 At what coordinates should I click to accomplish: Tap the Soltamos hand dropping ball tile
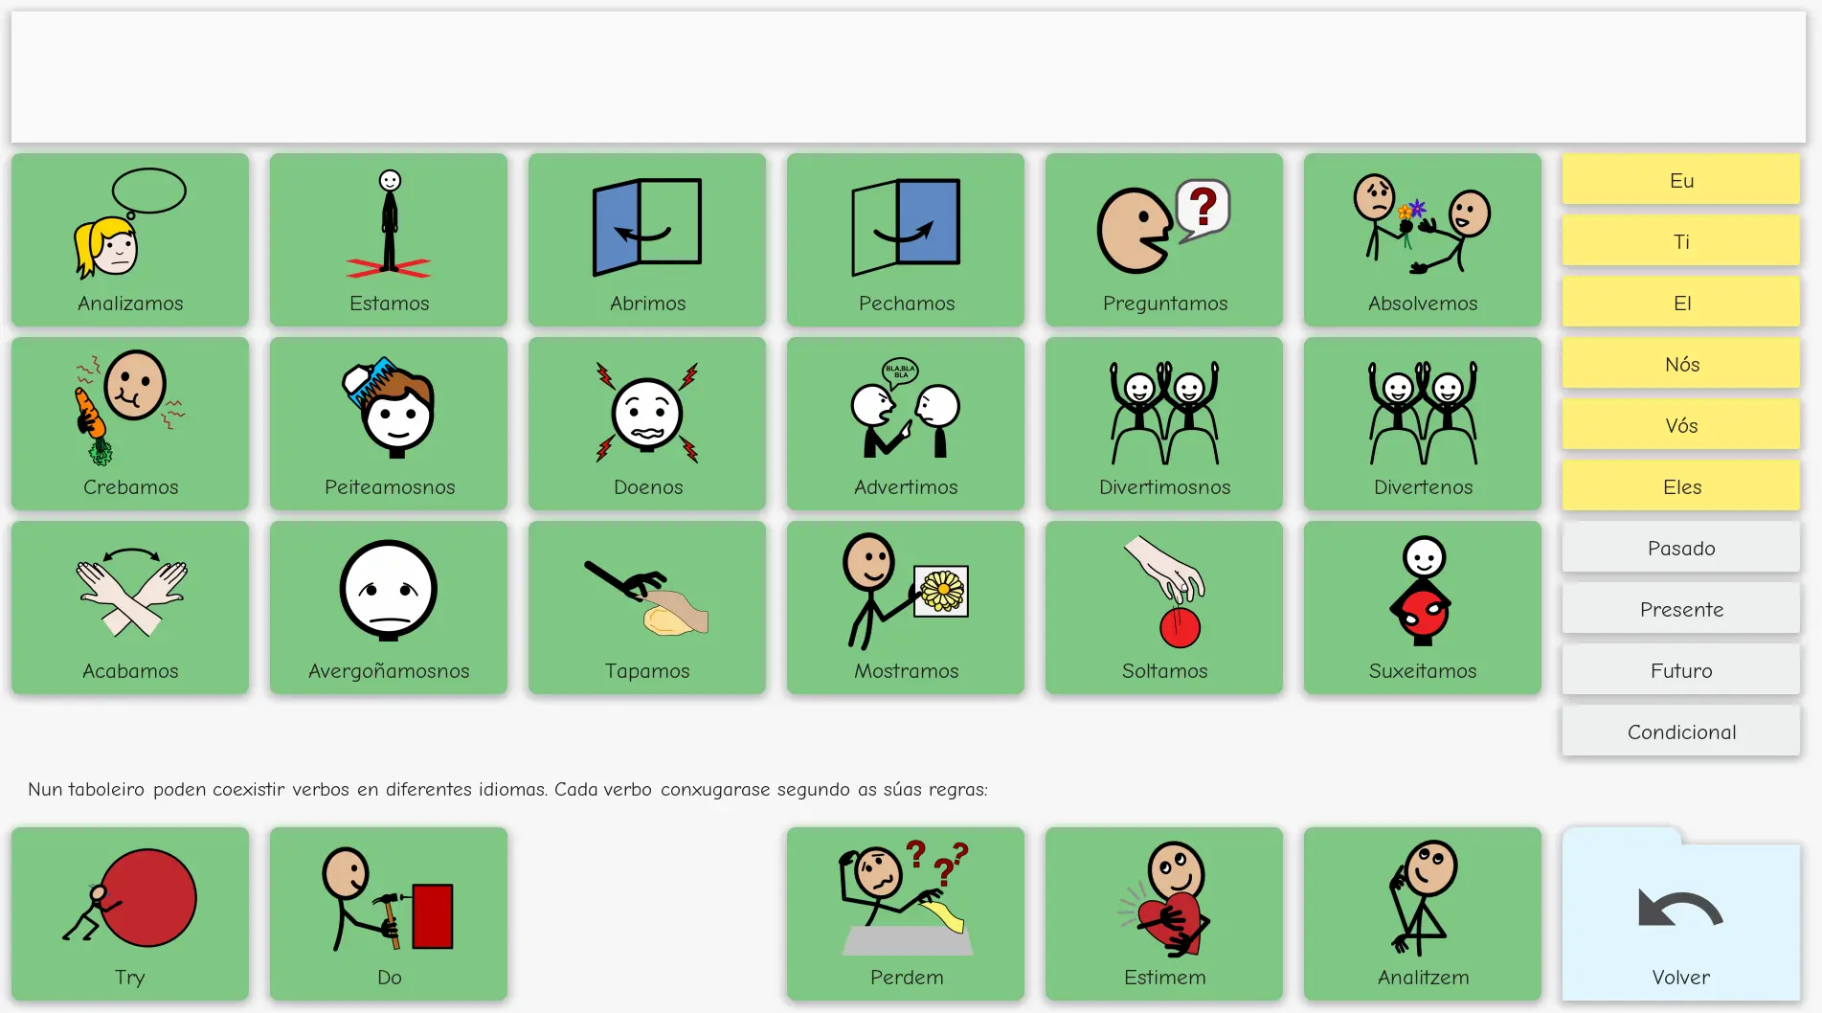[1164, 607]
